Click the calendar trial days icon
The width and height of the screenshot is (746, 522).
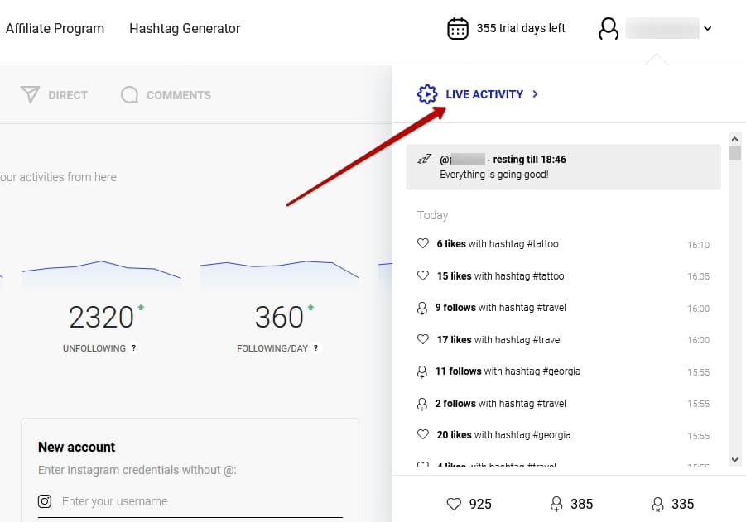click(x=458, y=28)
